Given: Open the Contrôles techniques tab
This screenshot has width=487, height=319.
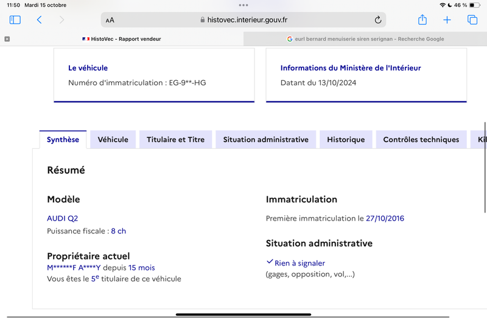Looking at the screenshot, I should click(x=421, y=140).
